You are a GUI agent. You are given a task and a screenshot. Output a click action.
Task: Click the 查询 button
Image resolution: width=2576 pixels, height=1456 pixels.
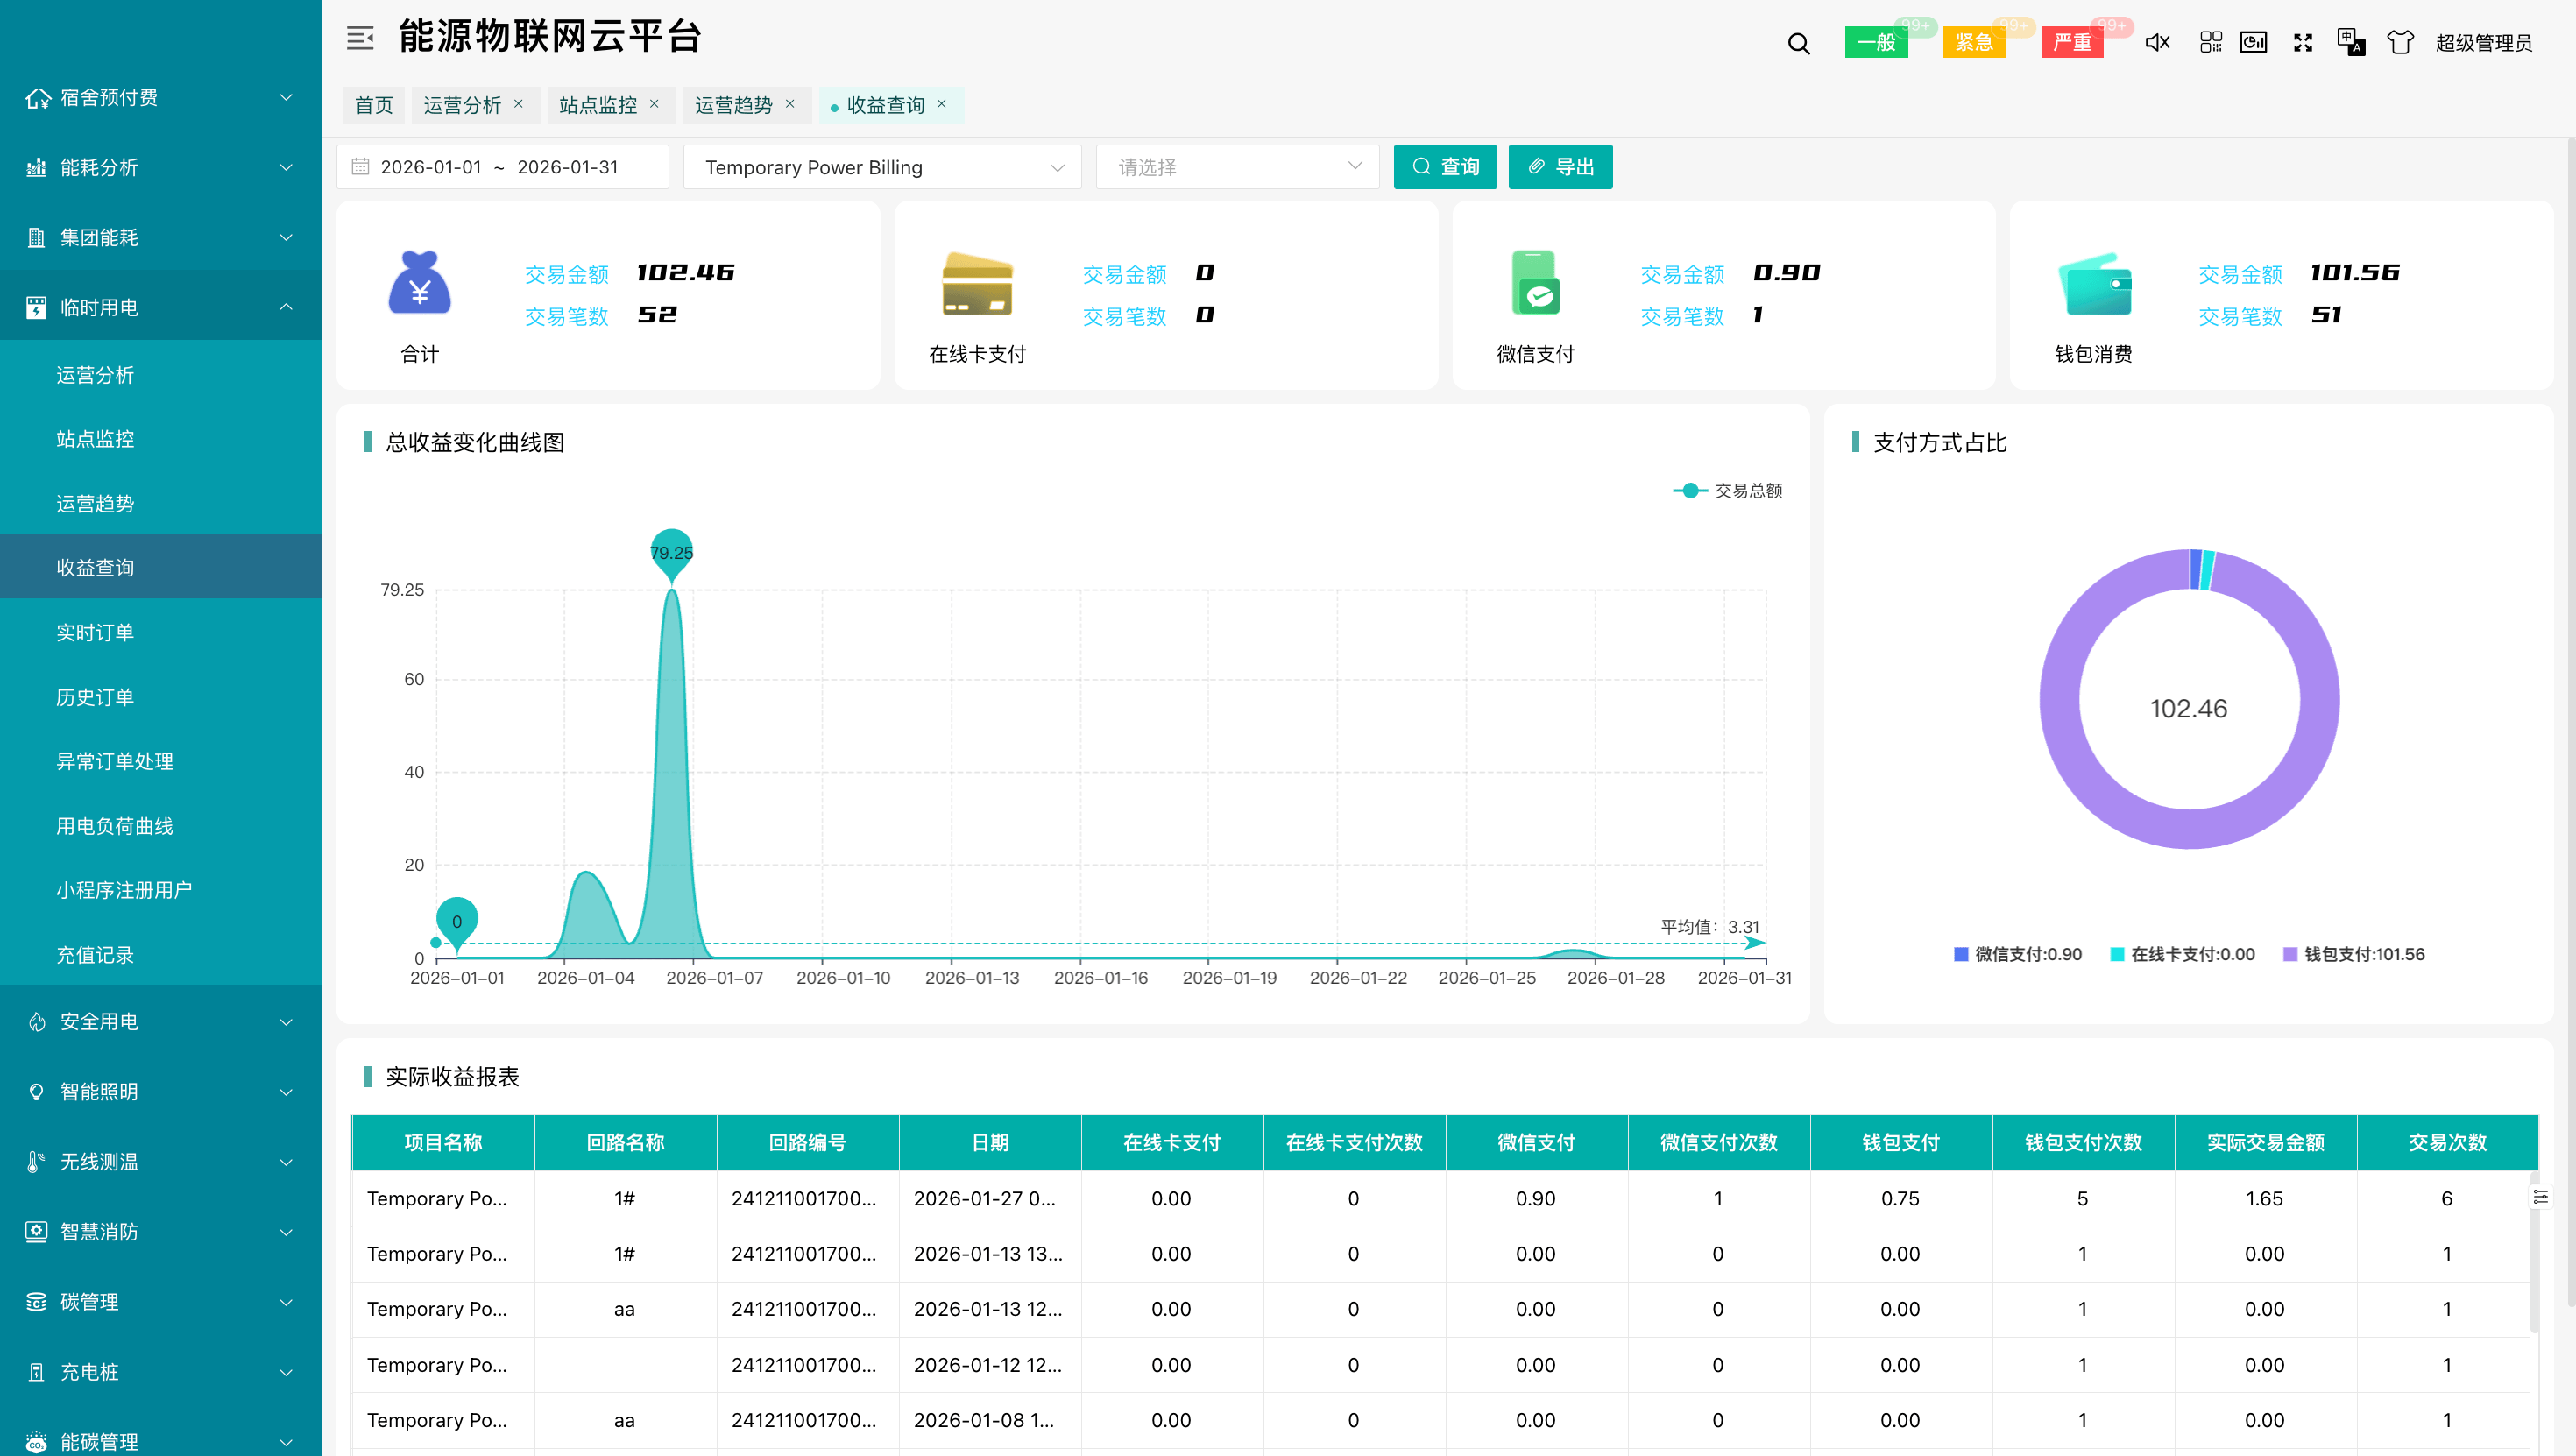point(1445,167)
